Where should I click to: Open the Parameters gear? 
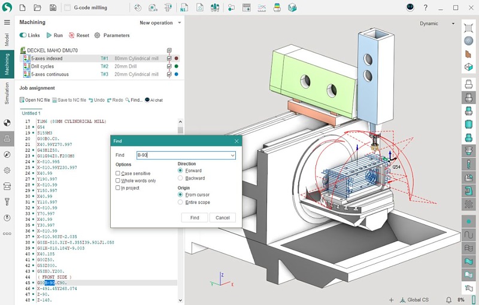[98, 35]
